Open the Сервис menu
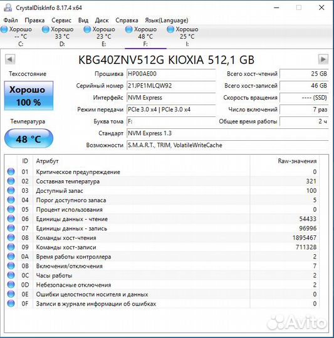This screenshot has width=334, height=338. coord(61,20)
